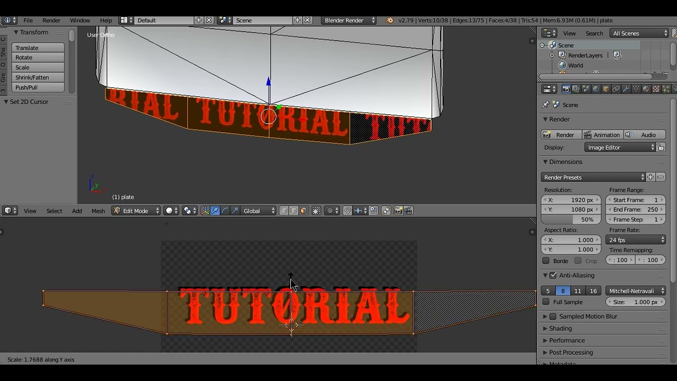Open the Particles properties tab (sparkles icon)
Image resolution: width=677 pixels, height=381 pixels.
(666, 89)
